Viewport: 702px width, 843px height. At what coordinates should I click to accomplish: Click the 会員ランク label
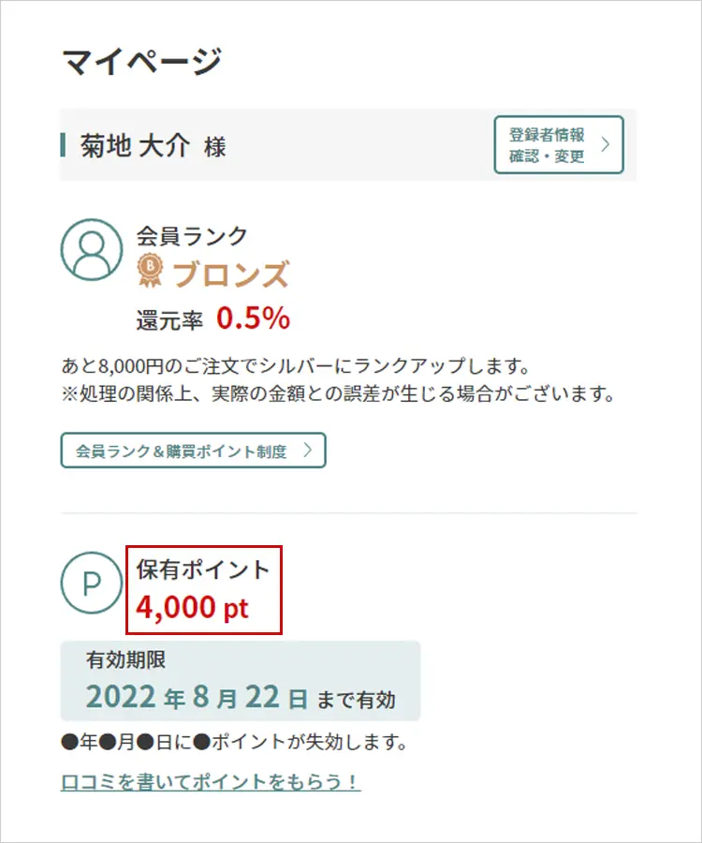[x=192, y=235]
